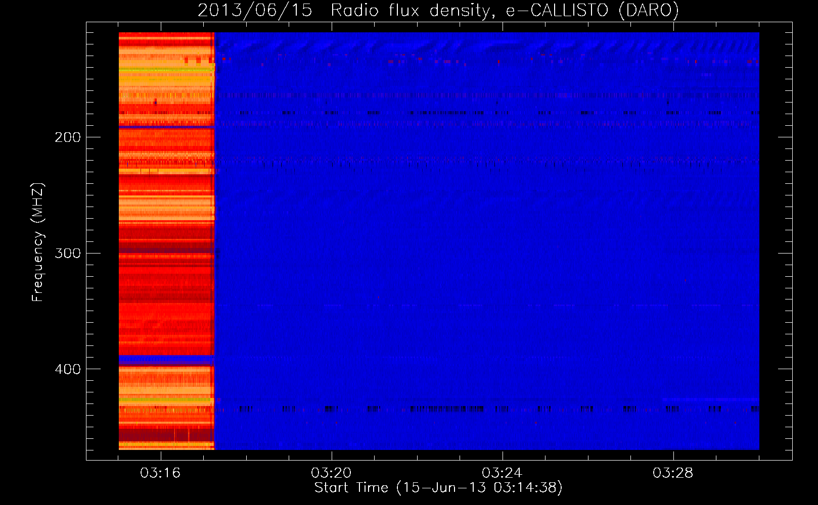This screenshot has height=505, width=818.
Task: Click the 03:24 time tick label
Action: pyautogui.click(x=502, y=473)
